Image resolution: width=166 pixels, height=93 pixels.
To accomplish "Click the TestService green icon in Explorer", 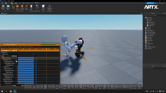I will coord(146,49).
